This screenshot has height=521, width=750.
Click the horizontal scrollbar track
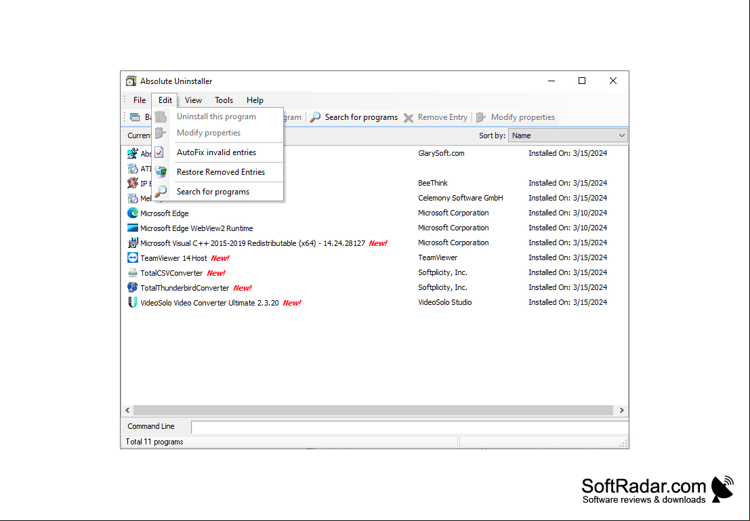click(x=373, y=410)
